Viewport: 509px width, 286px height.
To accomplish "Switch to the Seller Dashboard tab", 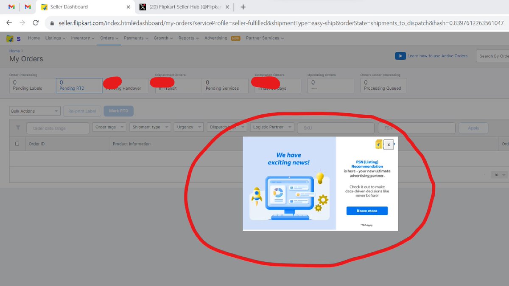I will click(x=85, y=7).
